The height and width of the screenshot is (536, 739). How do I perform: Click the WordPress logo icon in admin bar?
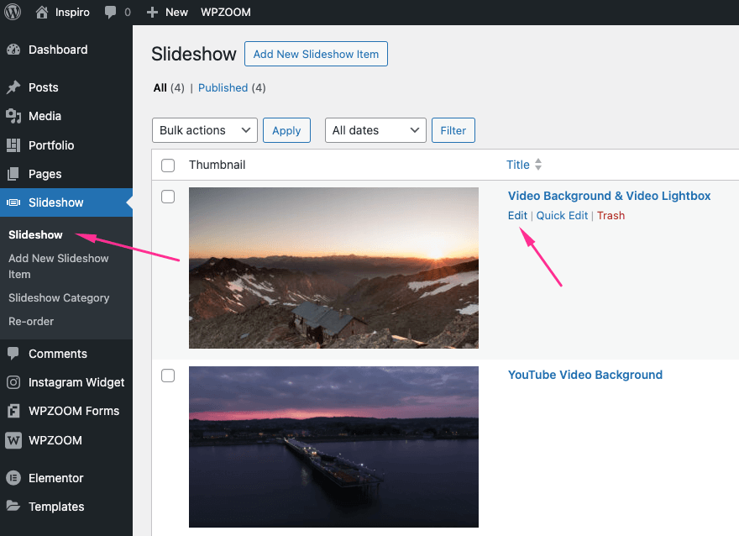13,13
